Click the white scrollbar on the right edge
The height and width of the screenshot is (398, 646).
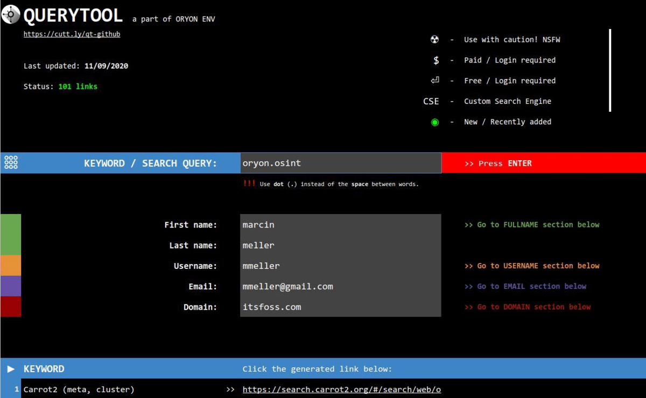coord(610,70)
